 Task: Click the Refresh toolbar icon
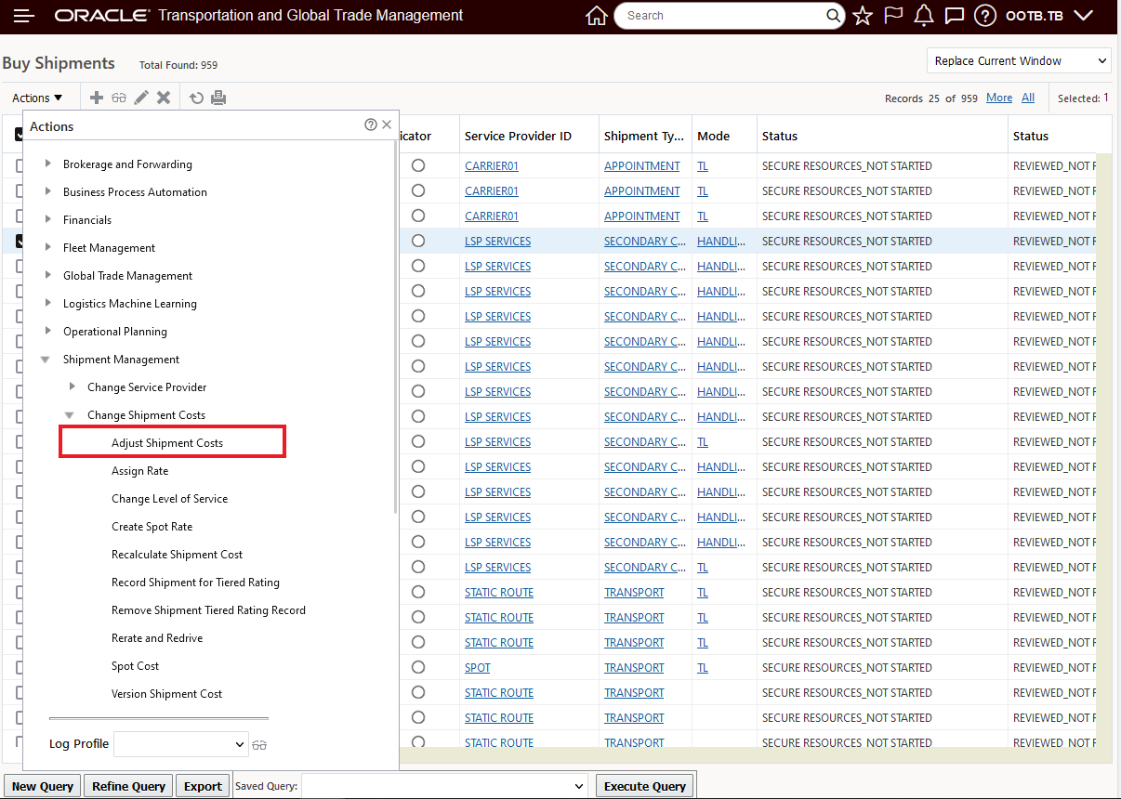pyautogui.click(x=196, y=98)
